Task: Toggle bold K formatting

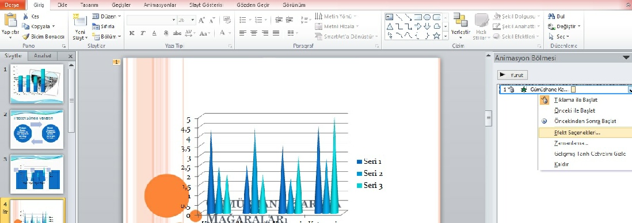Action: coord(132,33)
